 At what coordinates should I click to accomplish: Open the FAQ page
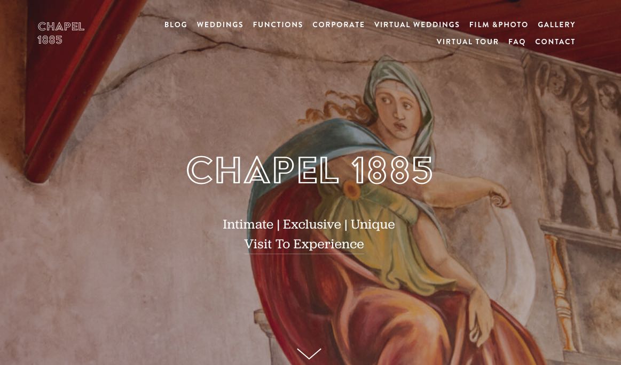pyautogui.click(x=516, y=42)
